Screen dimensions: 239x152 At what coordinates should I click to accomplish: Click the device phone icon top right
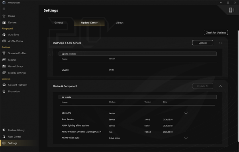(x=231, y=10)
